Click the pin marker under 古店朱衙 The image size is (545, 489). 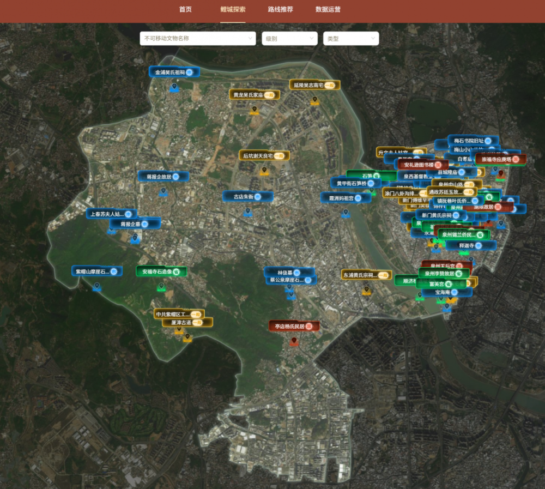[247, 211]
